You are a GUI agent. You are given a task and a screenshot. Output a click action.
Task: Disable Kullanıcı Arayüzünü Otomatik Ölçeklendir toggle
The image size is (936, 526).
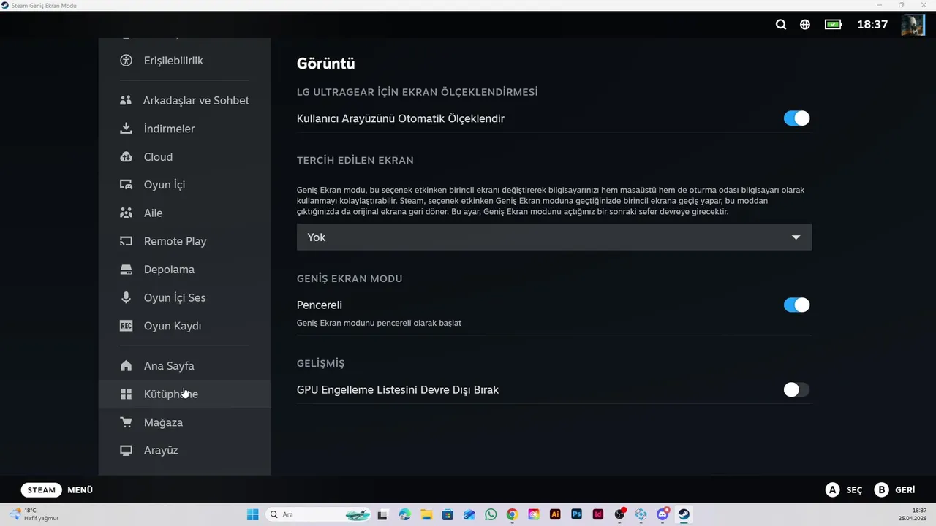click(x=796, y=118)
